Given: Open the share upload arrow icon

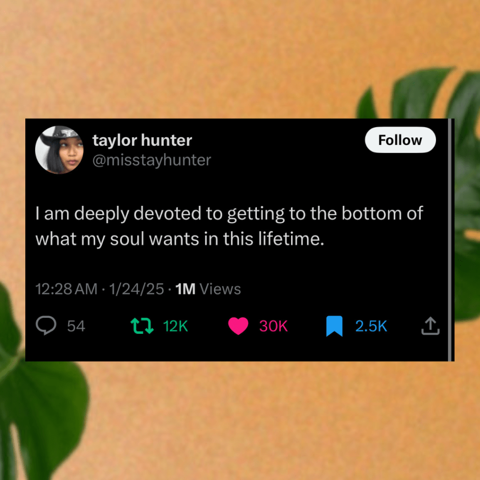Looking at the screenshot, I should pyautogui.click(x=430, y=326).
